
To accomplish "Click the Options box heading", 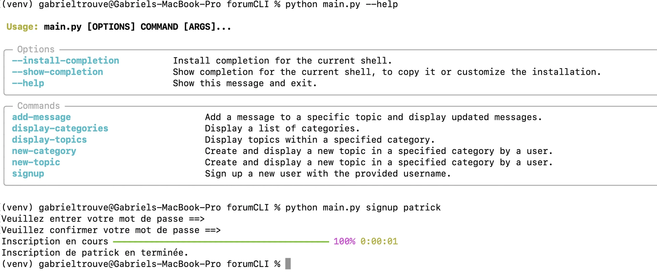I will point(36,49).
